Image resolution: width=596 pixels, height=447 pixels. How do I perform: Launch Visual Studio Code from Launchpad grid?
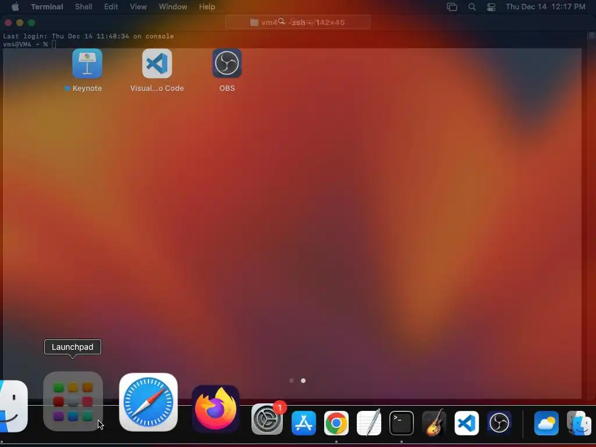tap(157, 63)
